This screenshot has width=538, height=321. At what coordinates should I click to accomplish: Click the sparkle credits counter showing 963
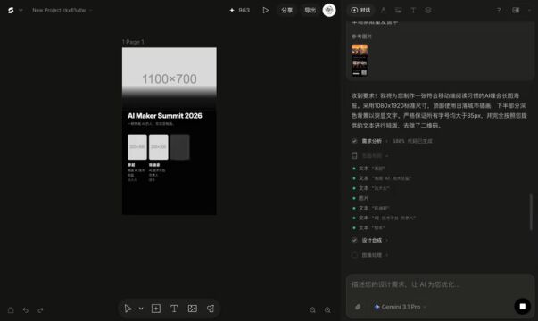239,11
